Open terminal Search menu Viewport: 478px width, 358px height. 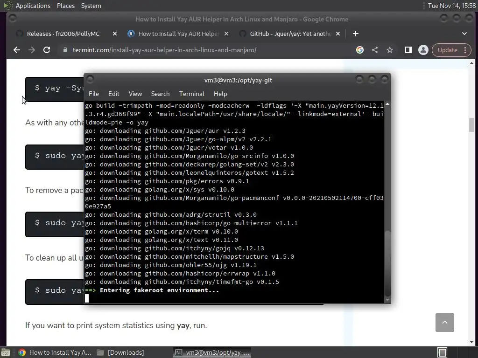(x=160, y=94)
